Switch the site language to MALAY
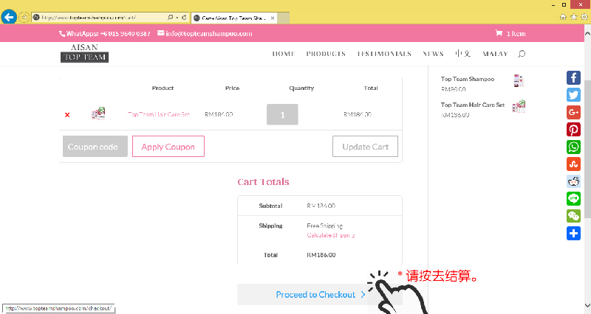This screenshot has width=591, height=314. (495, 54)
